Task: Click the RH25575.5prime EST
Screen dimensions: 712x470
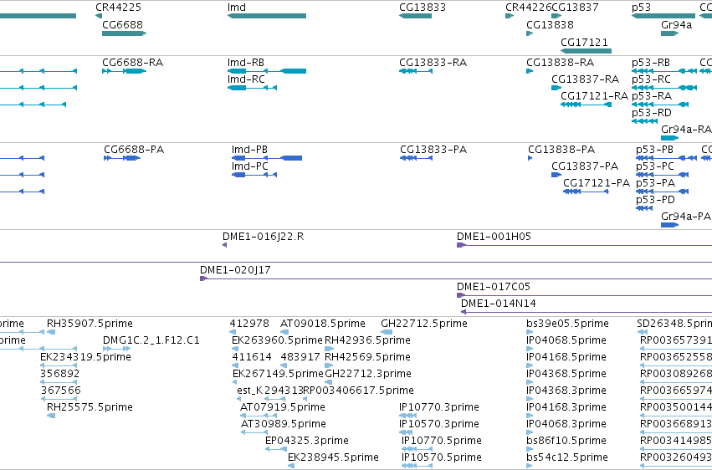Action: (51, 416)
